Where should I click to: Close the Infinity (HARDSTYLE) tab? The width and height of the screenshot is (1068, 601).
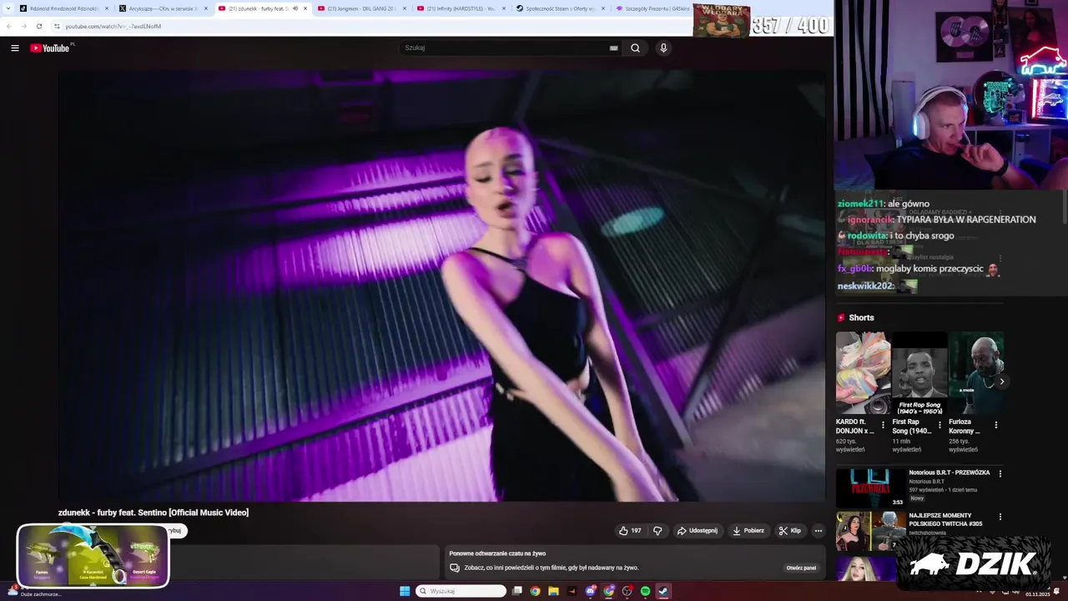coord(504,8)
